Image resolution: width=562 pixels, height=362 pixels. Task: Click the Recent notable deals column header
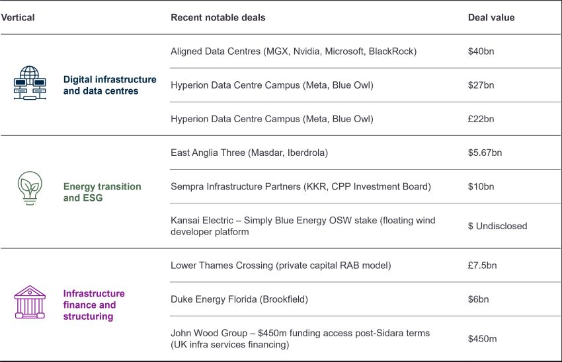coord(218,17)
